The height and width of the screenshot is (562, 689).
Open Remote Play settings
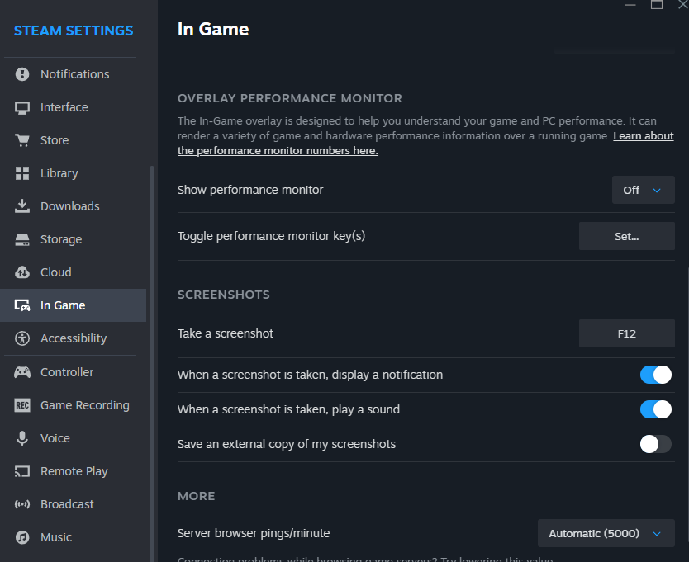(73, 471)
